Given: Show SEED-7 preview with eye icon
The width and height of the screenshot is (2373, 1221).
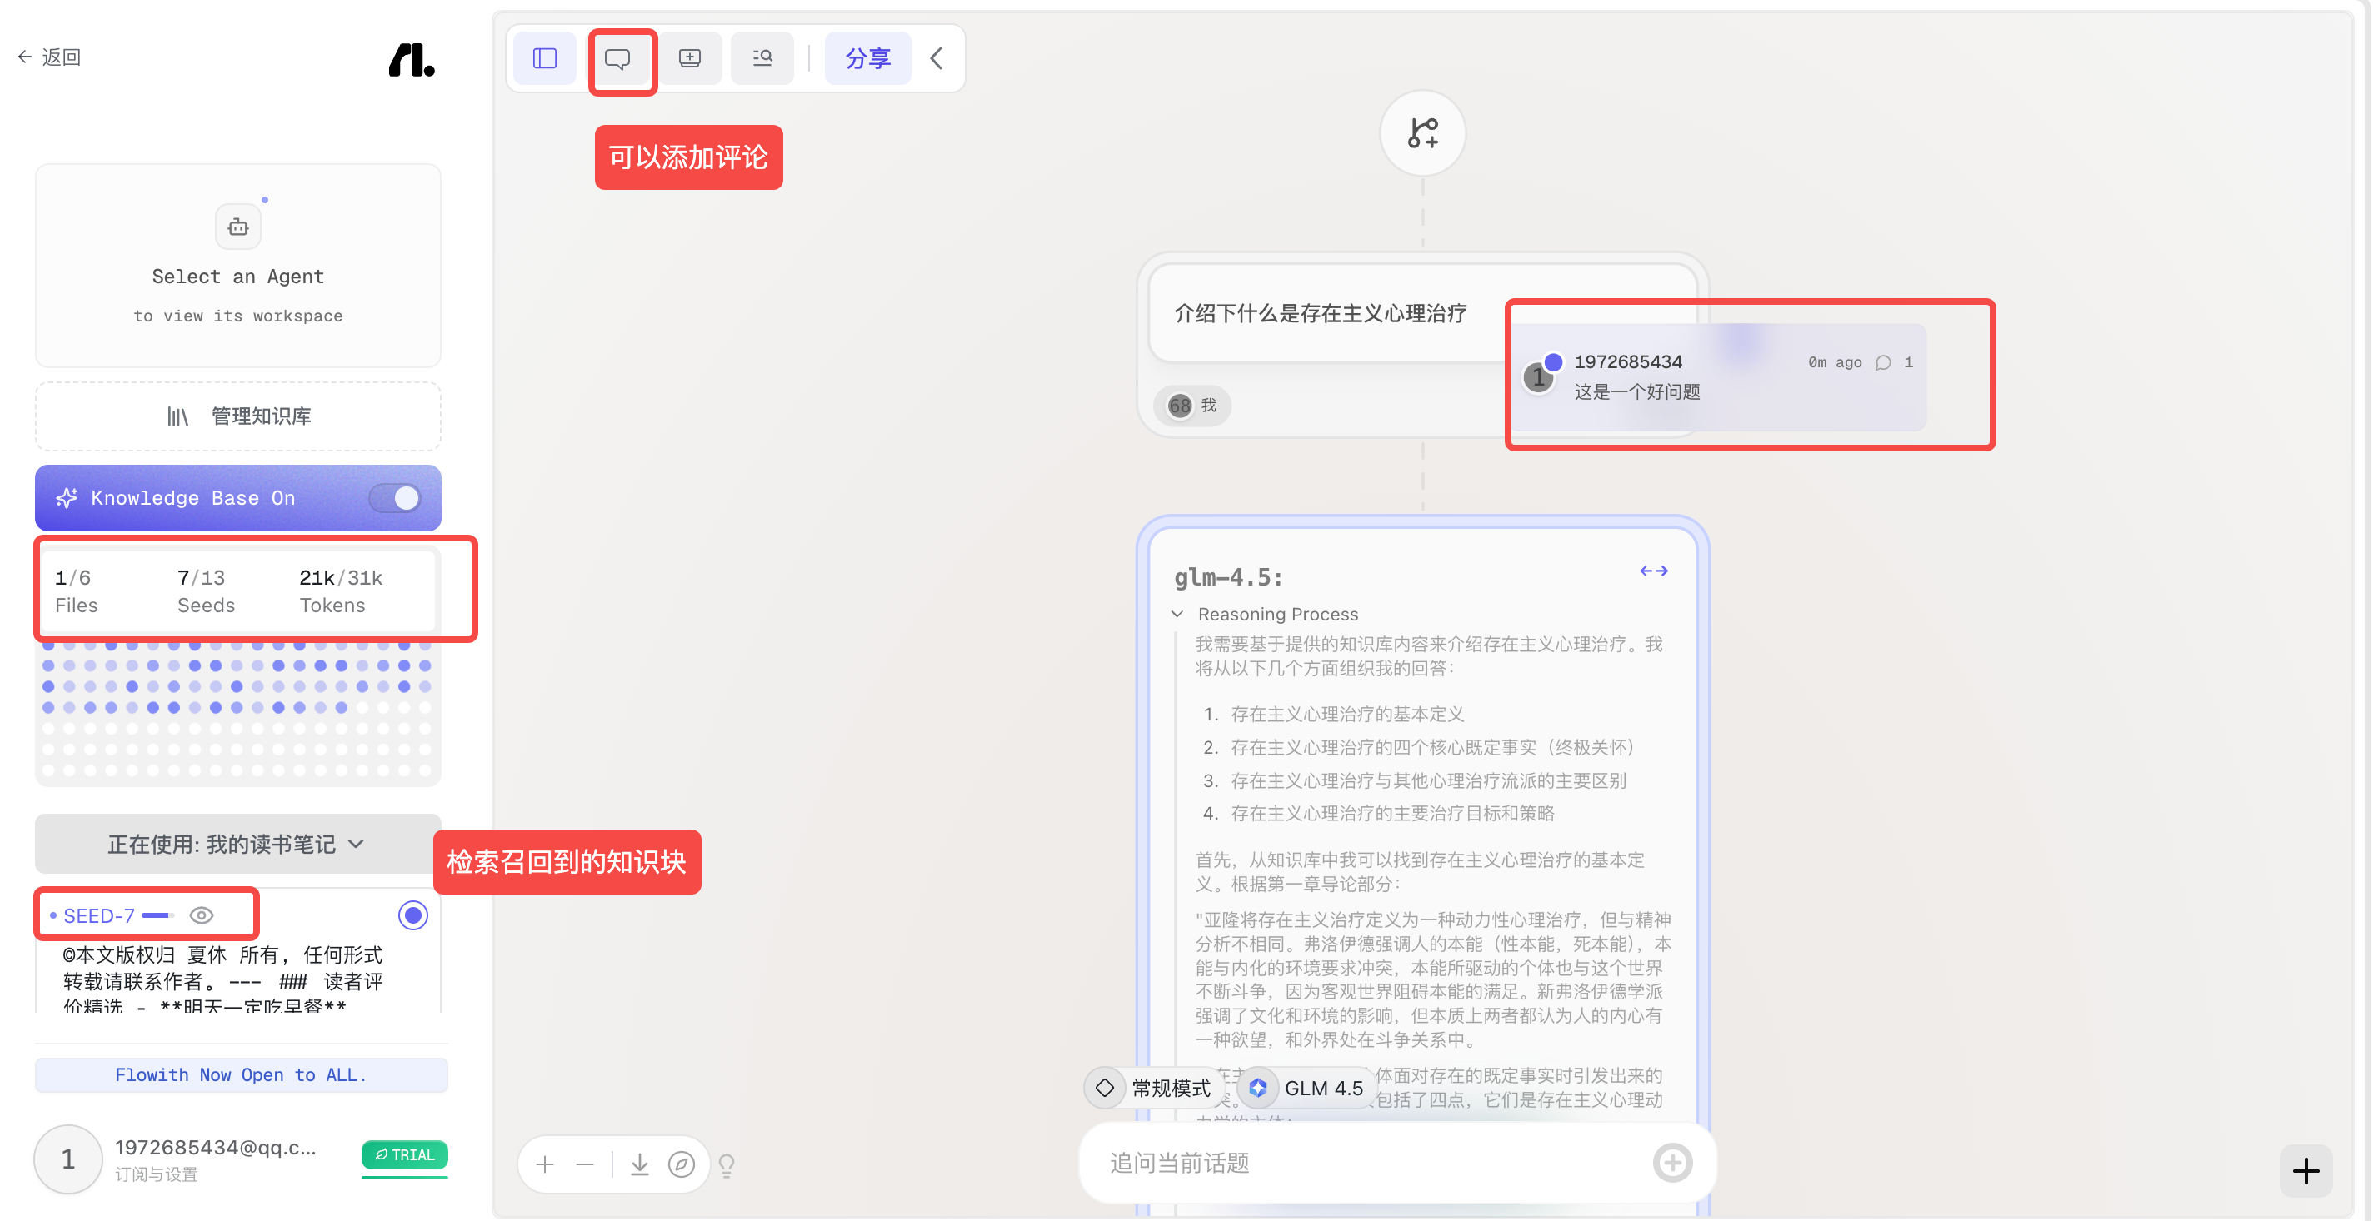Looking at the screenshot, I should pos(202,915).
